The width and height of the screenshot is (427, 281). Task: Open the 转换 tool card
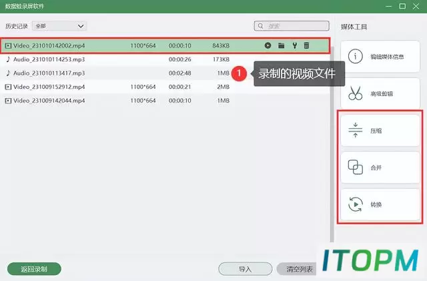[x=380, y=204]
